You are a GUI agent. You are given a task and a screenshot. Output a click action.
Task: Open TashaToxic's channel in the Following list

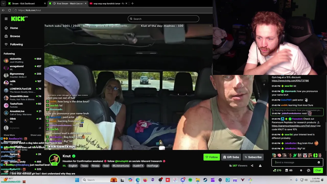pos(22,105)
